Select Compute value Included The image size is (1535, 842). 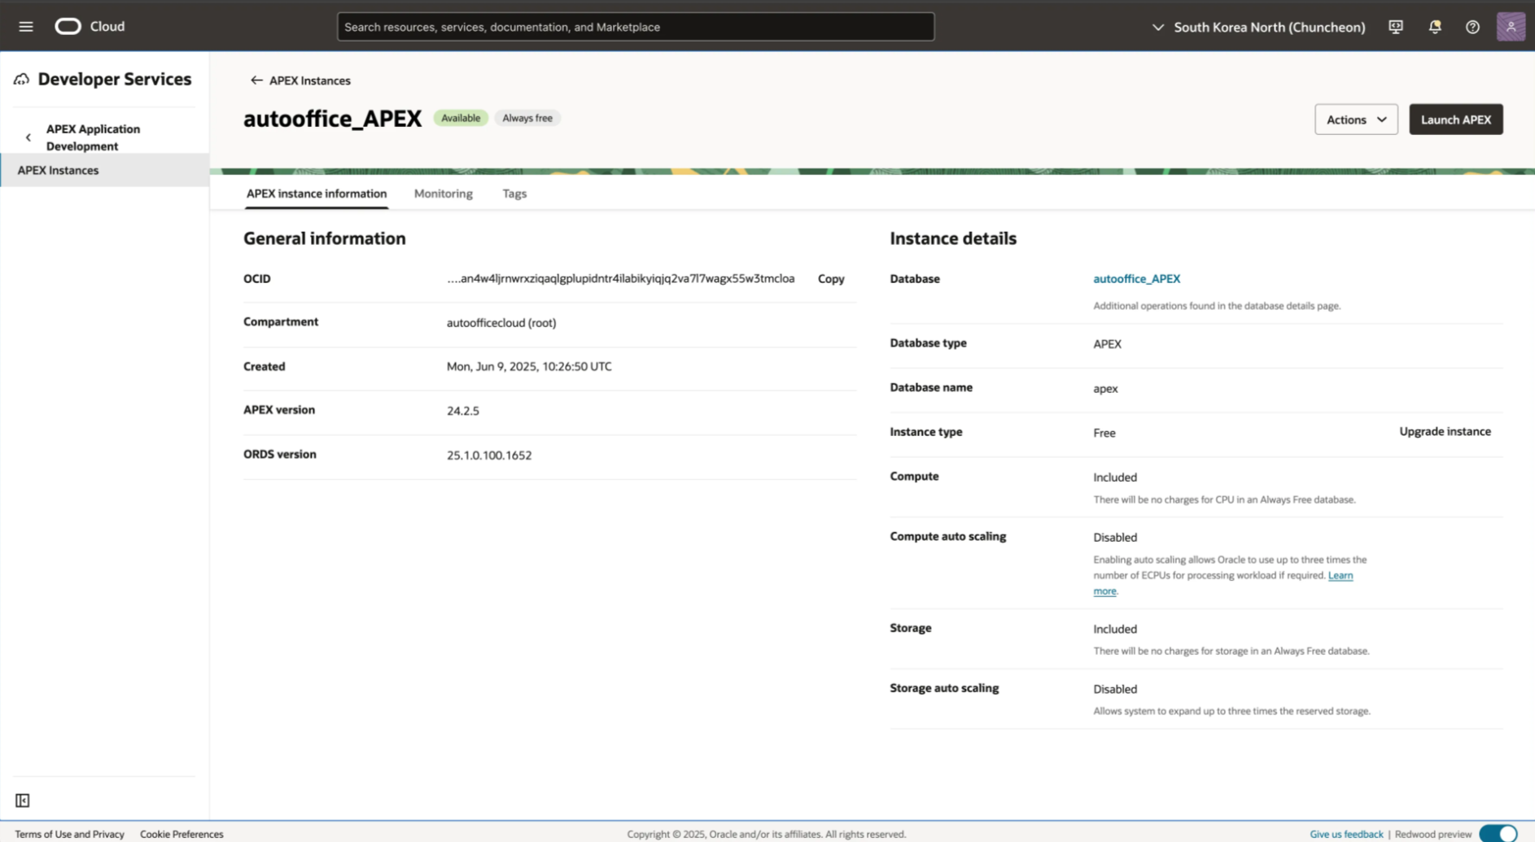tap(1114, 478)
